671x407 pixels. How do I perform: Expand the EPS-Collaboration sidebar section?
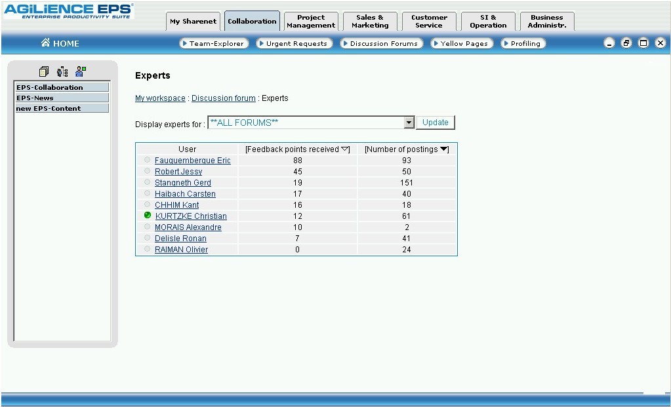click(62, 87)
